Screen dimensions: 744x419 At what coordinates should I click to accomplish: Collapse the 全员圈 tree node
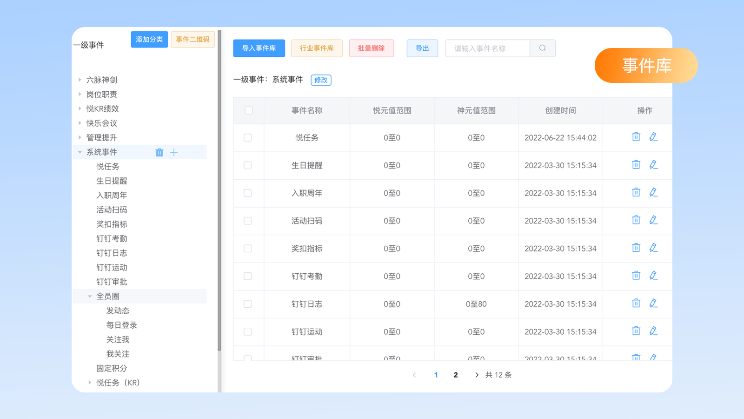coord(90,296)
